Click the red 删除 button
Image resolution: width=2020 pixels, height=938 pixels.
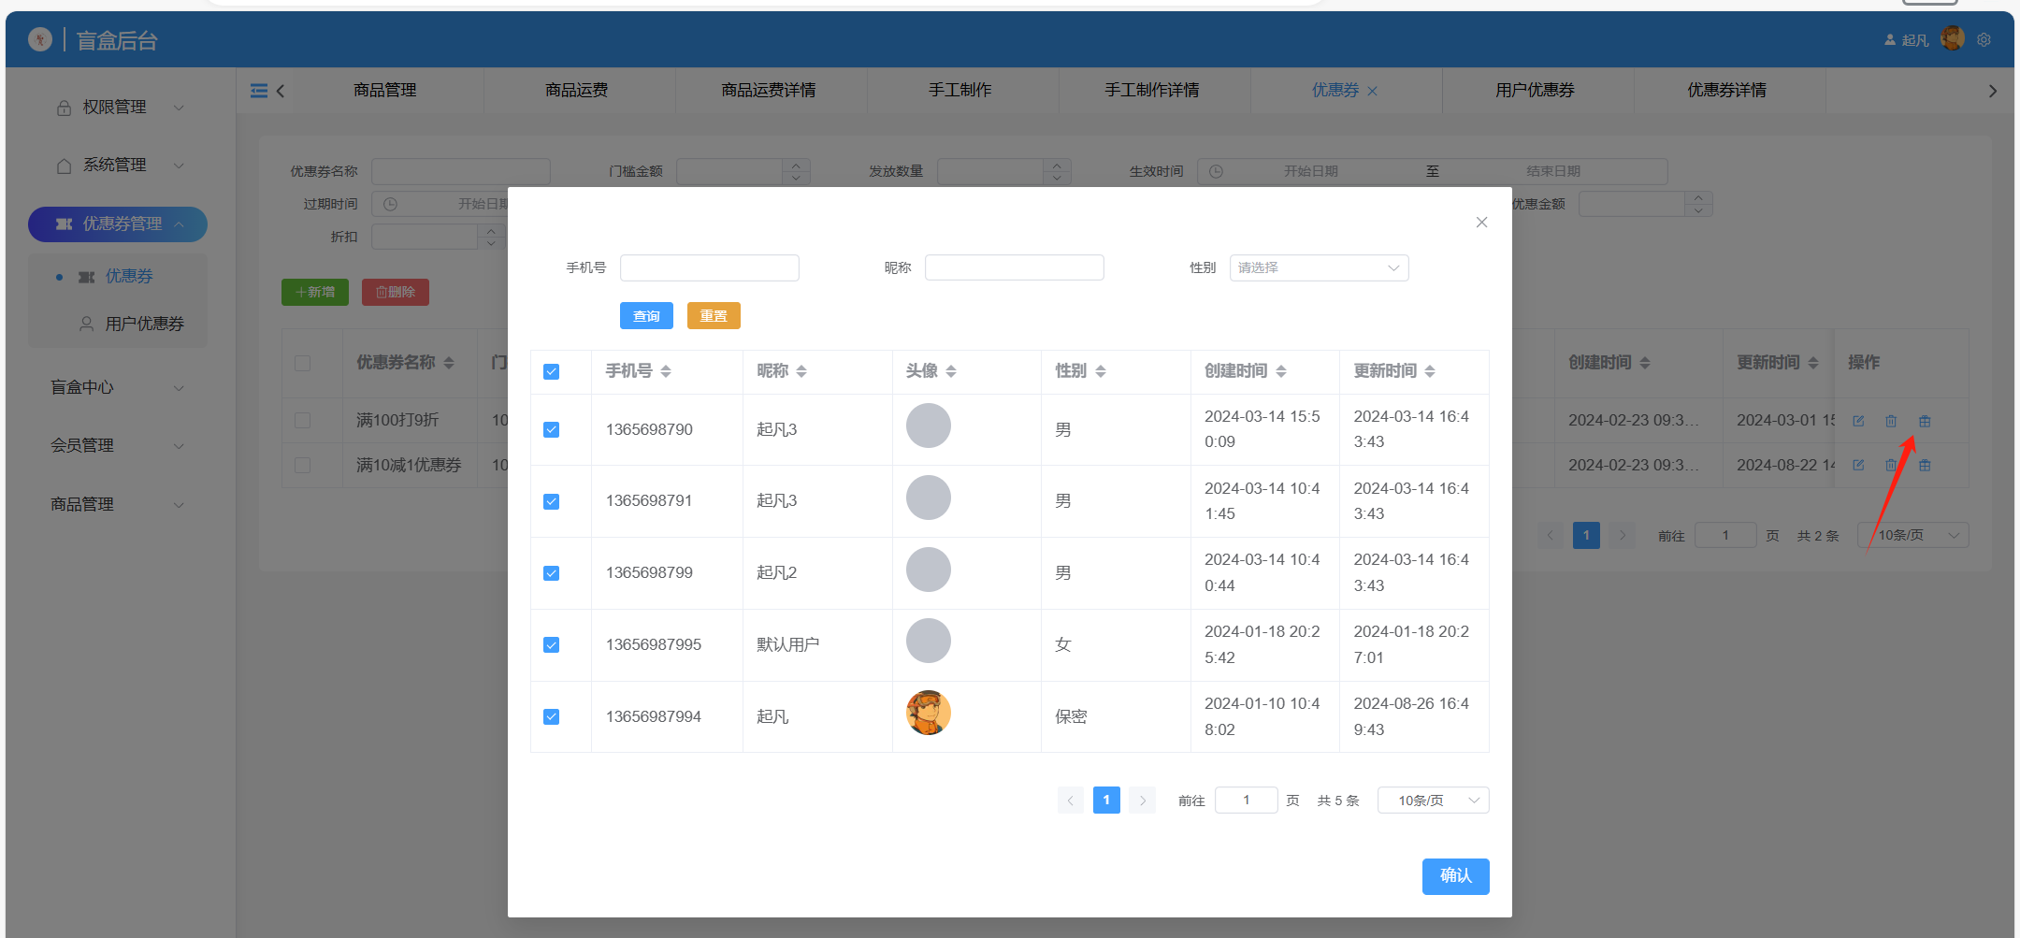pos(396,292)
